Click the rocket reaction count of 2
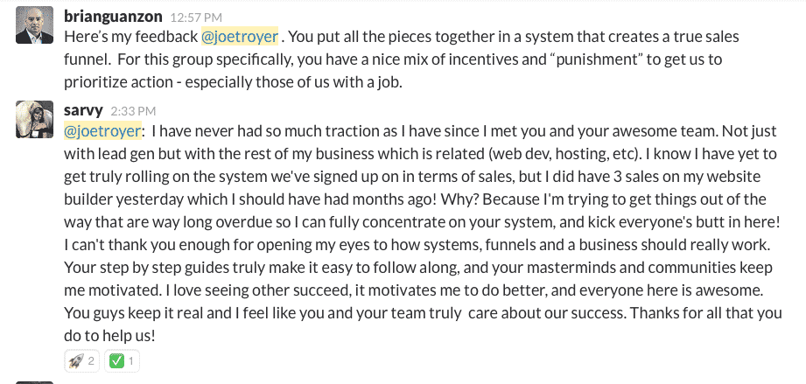This screenshot has height=384, width=806. point(91,361)
